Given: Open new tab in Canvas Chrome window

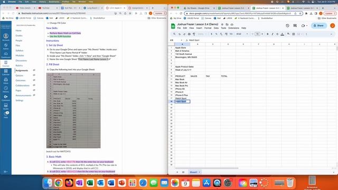Looking at the screenshot, I should 153,8.
